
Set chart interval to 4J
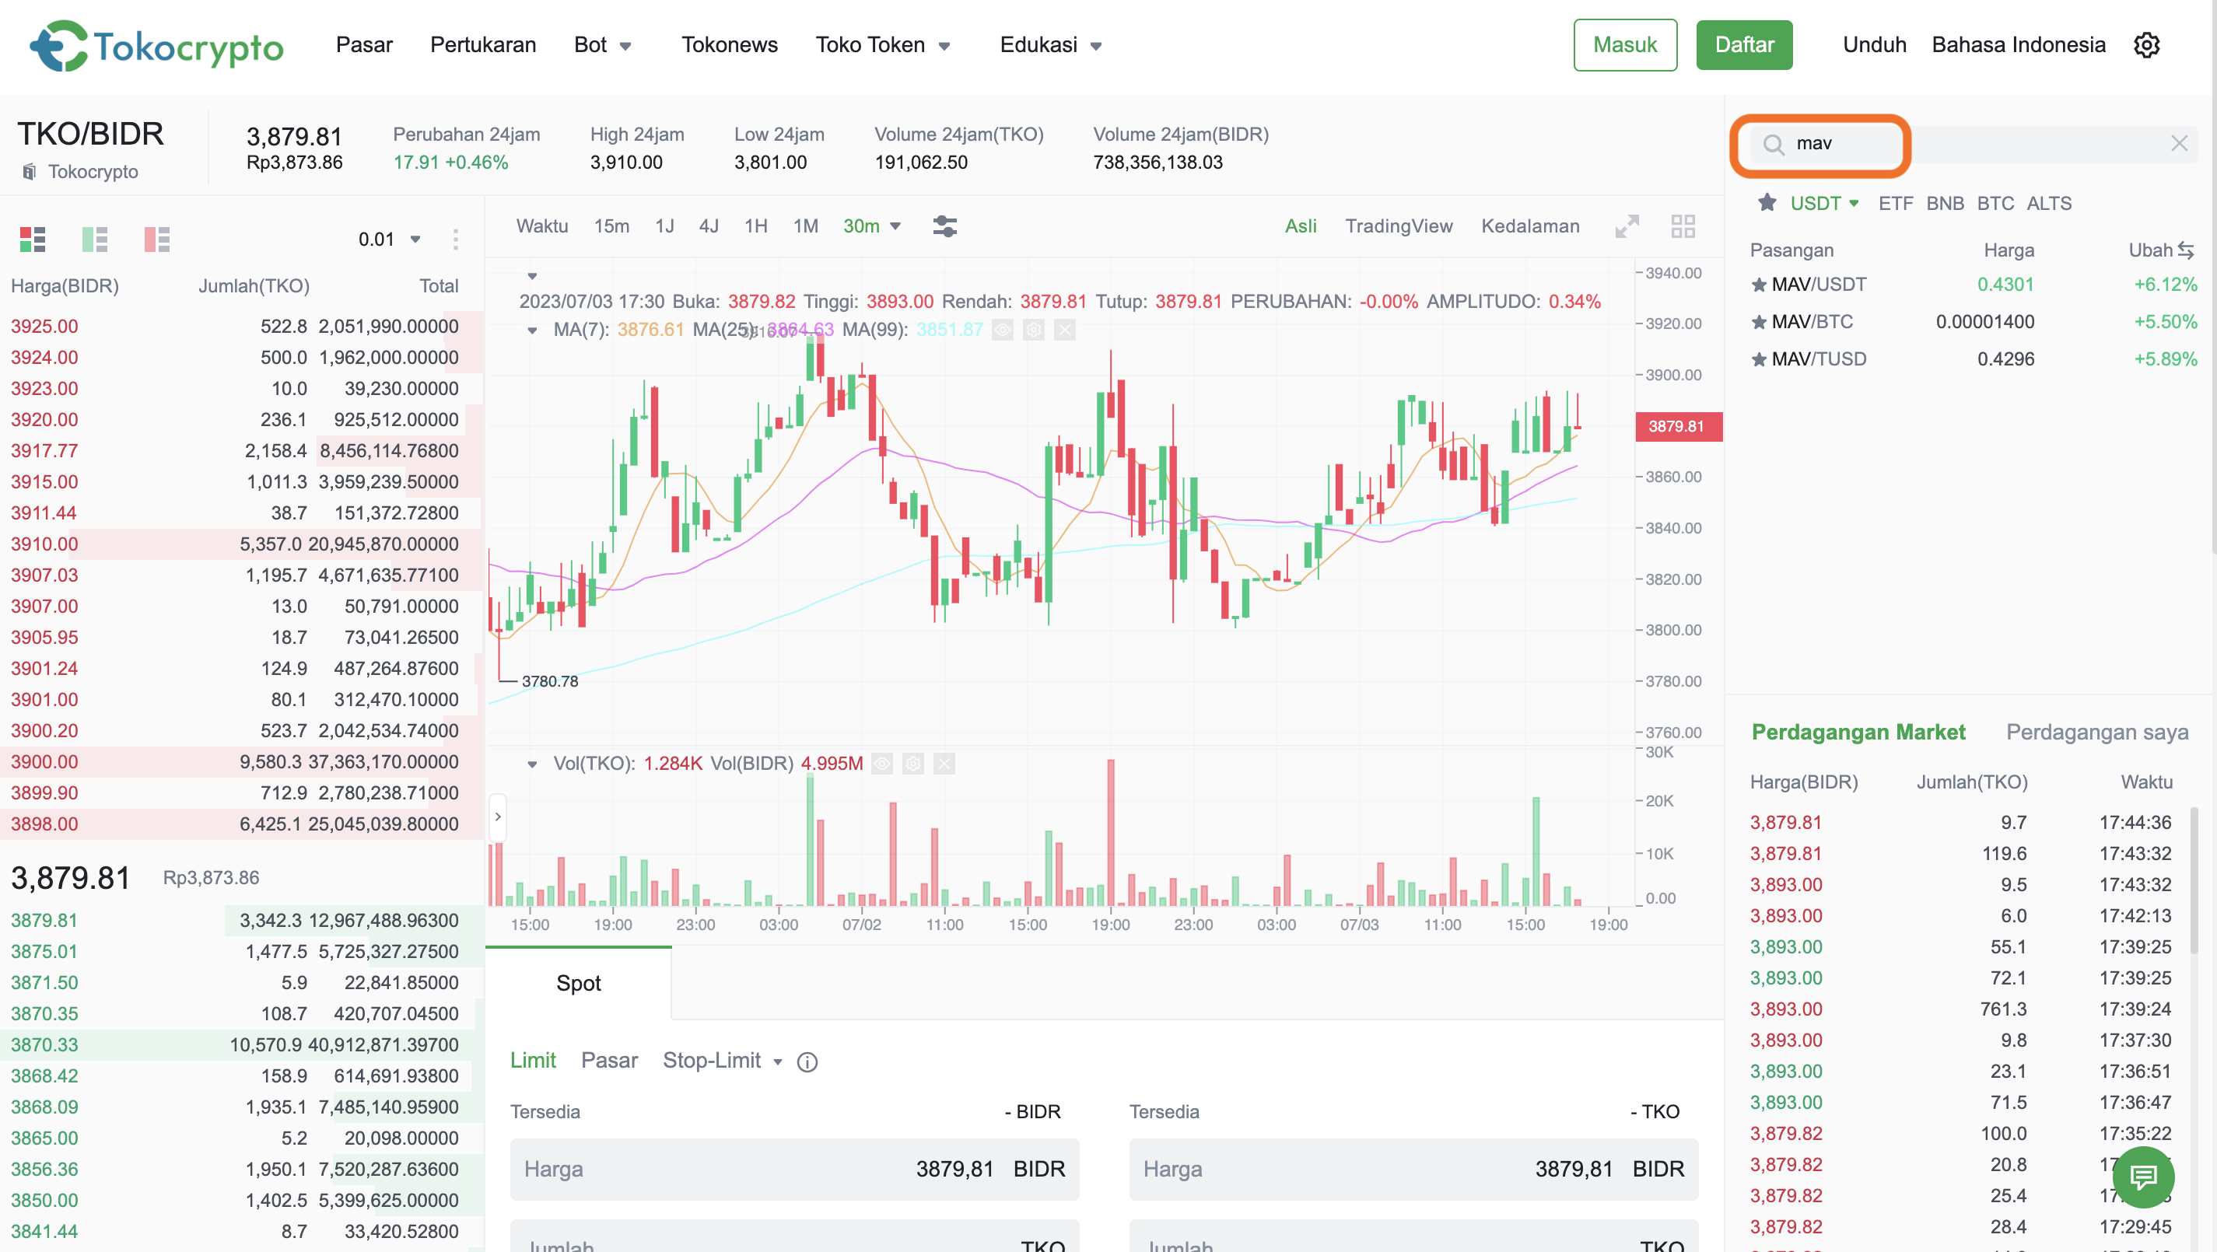pyautogui.click(x=709, y=226)
